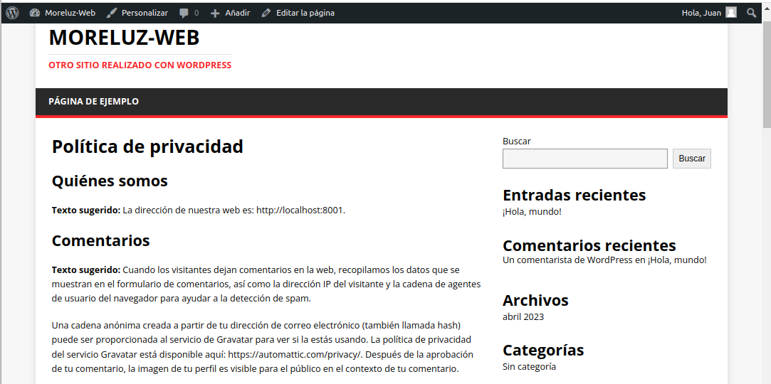The height and width of the screenshot is (384, 771).
Task: Open the abril 2023 archive link
Action: (x=523, y=317)
